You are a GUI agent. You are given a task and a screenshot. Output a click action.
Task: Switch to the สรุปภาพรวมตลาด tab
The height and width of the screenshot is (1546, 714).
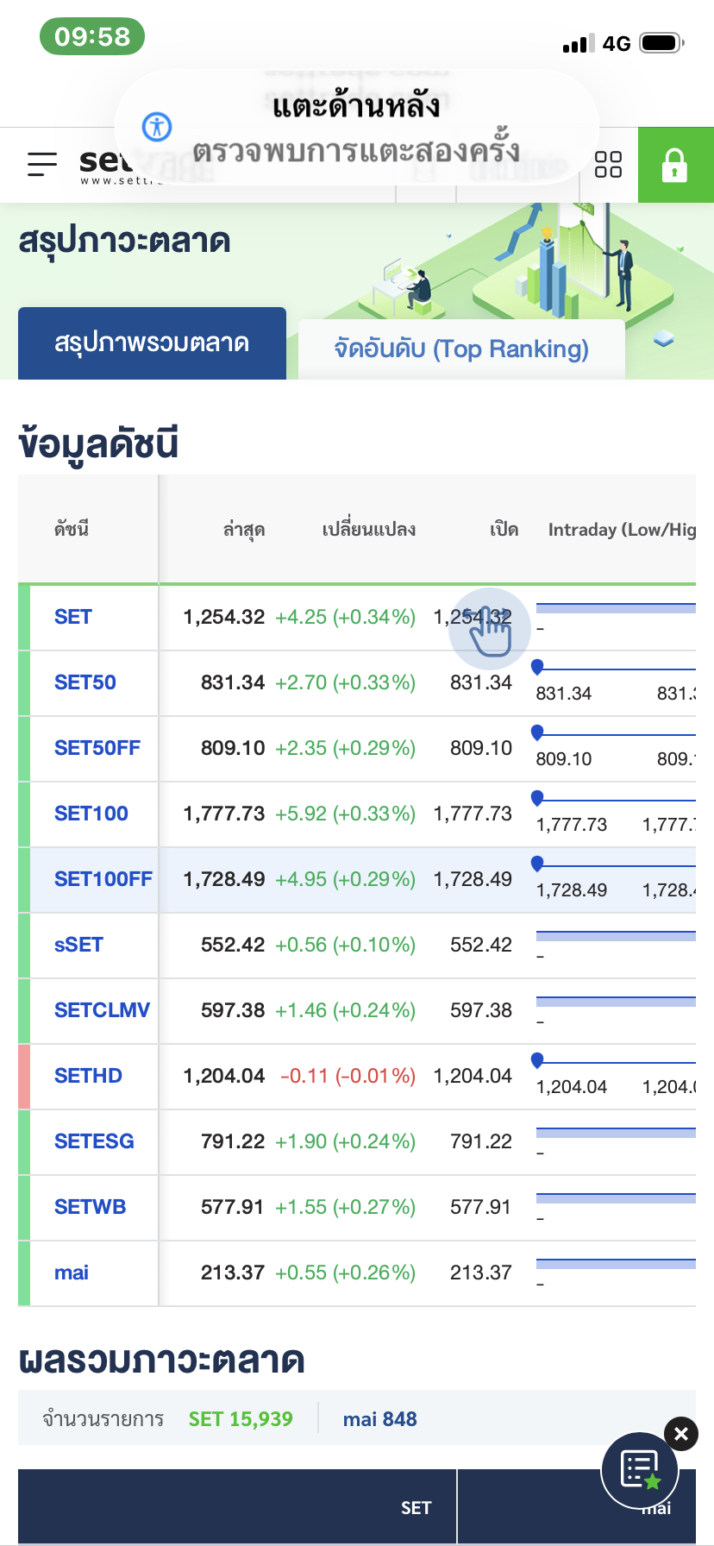152,343
